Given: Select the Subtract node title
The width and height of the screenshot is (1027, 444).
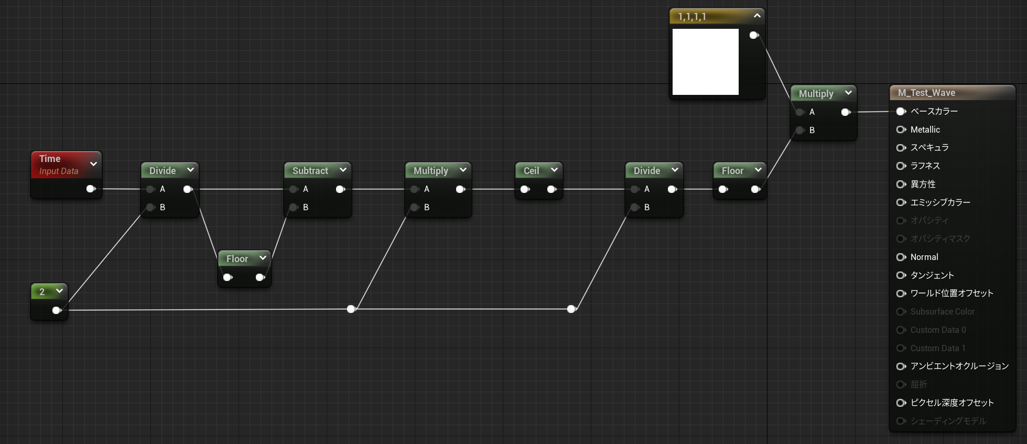Looking at the screenshot, I should pos(310,170).
